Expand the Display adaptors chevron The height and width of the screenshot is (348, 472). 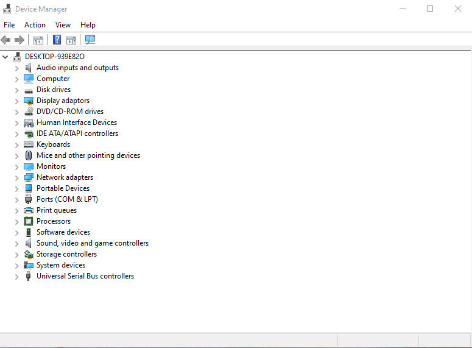[x=17, y=101]
